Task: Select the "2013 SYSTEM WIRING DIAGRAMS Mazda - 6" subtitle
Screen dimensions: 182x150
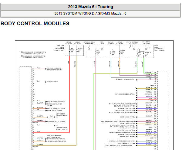Action: 90,13
